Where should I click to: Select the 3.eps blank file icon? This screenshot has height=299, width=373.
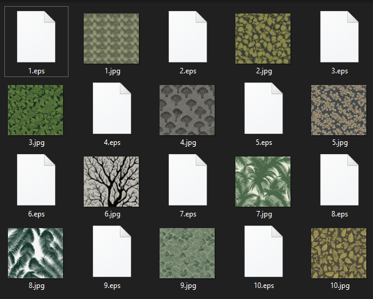[x=339, y=37]
